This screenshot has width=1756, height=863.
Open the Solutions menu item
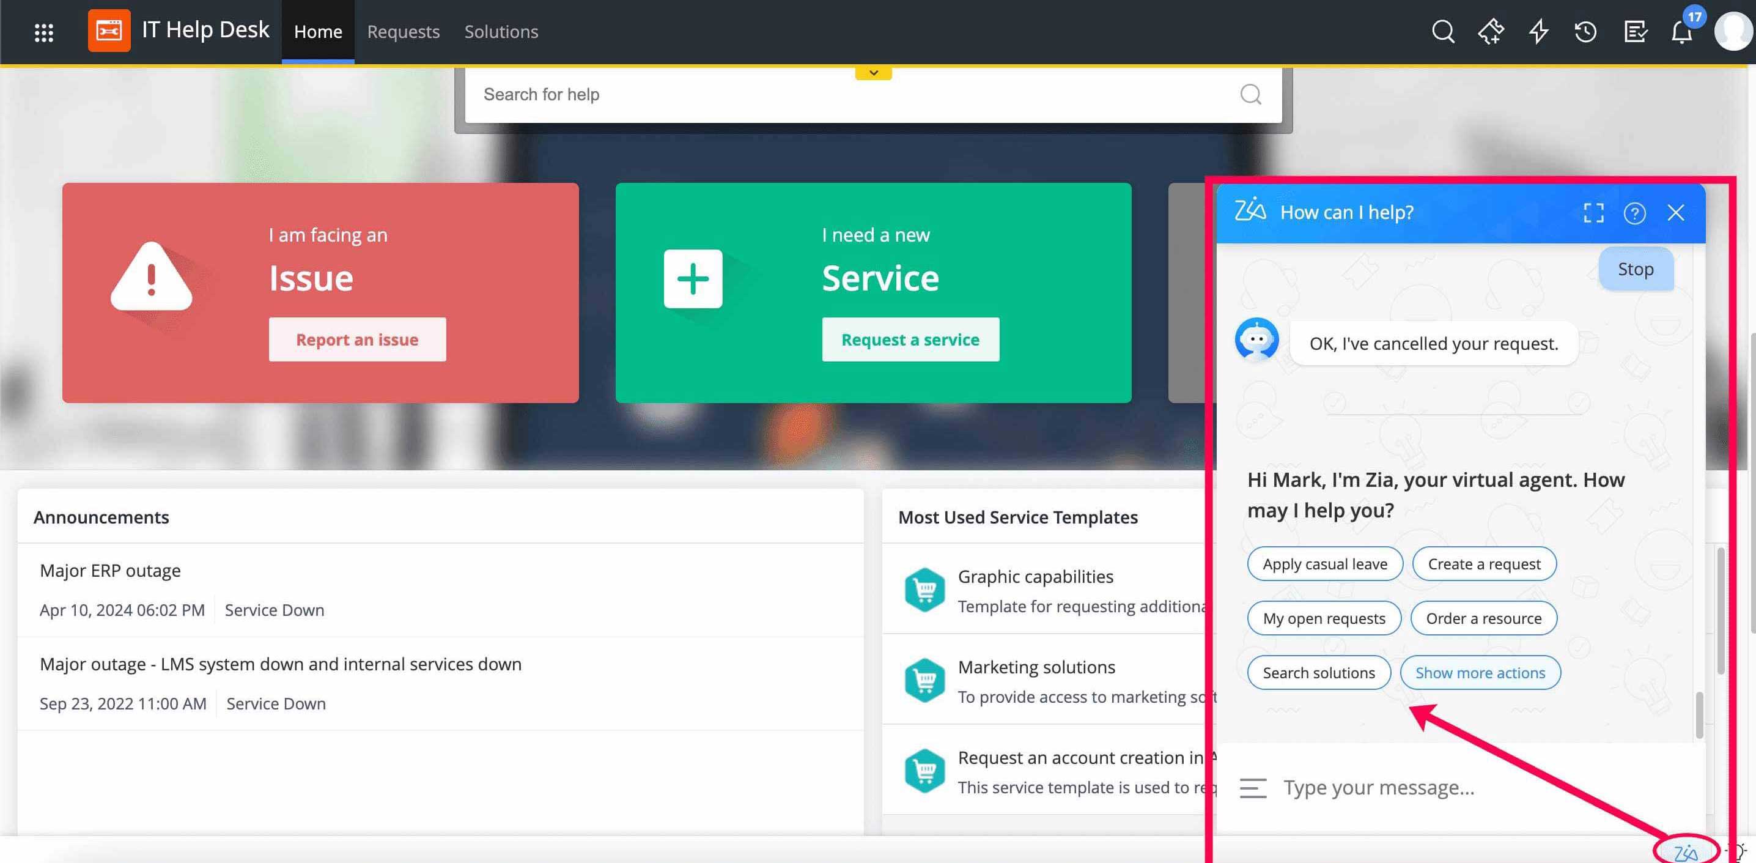point(501,31)
